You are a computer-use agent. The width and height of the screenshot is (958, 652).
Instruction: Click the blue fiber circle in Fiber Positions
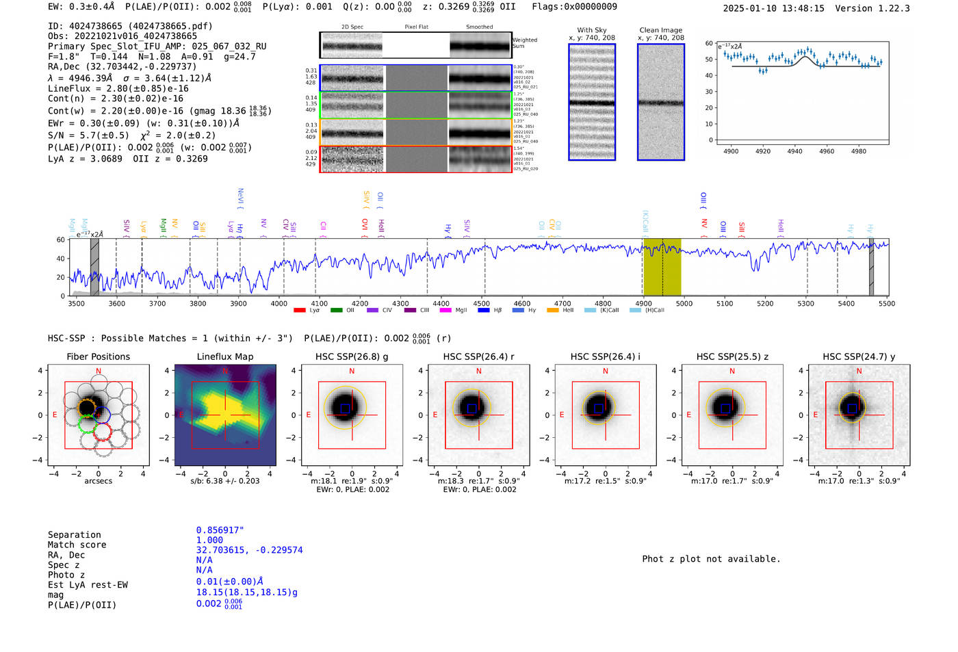click(102, 415)
